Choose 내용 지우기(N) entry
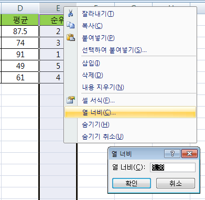 (130, 87)
